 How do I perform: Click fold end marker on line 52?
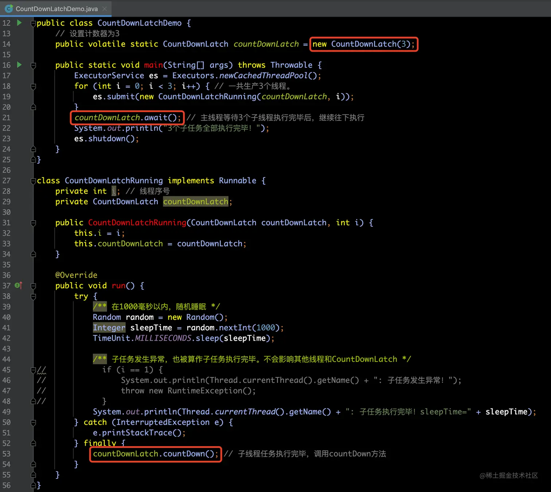point(33,443)
